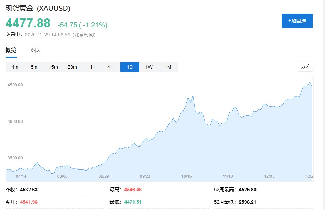The image size is (325, 210).
Task: Select the 1m timeframe
Action: click(x=15, y=67)
